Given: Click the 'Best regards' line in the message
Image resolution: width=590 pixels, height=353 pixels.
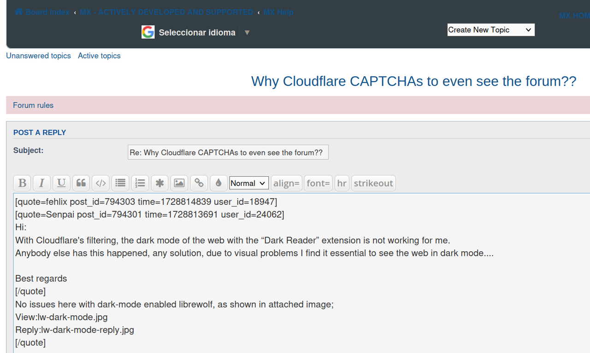Looking at the screenshot, I should (x=41, y=278).
